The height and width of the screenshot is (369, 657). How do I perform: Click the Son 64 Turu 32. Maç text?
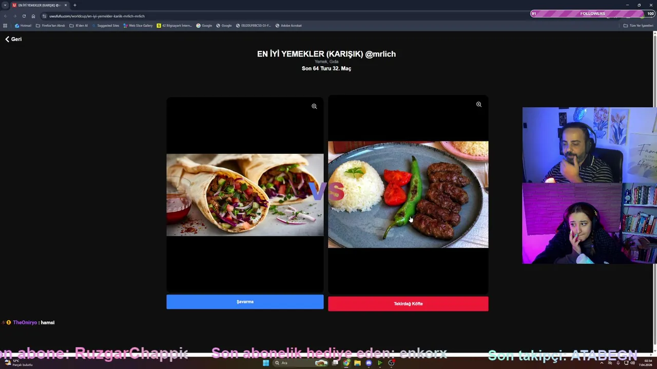point(326,68)
